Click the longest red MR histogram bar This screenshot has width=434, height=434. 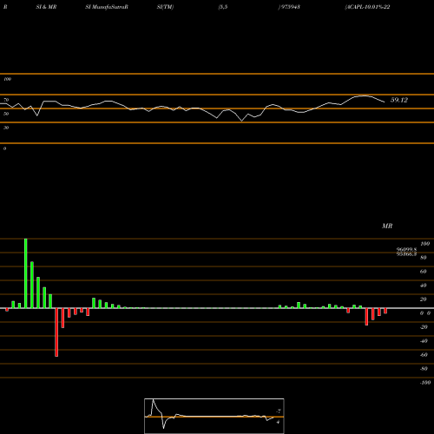click(56, 332)
